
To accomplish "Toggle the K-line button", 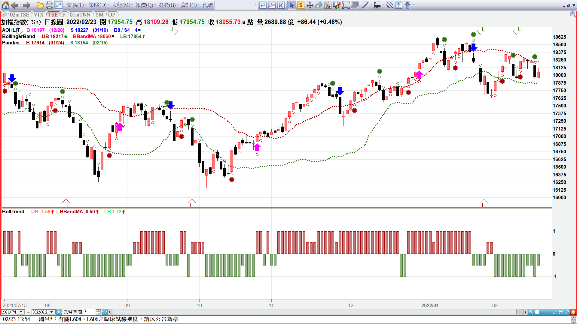I will (x=281, y=5).
